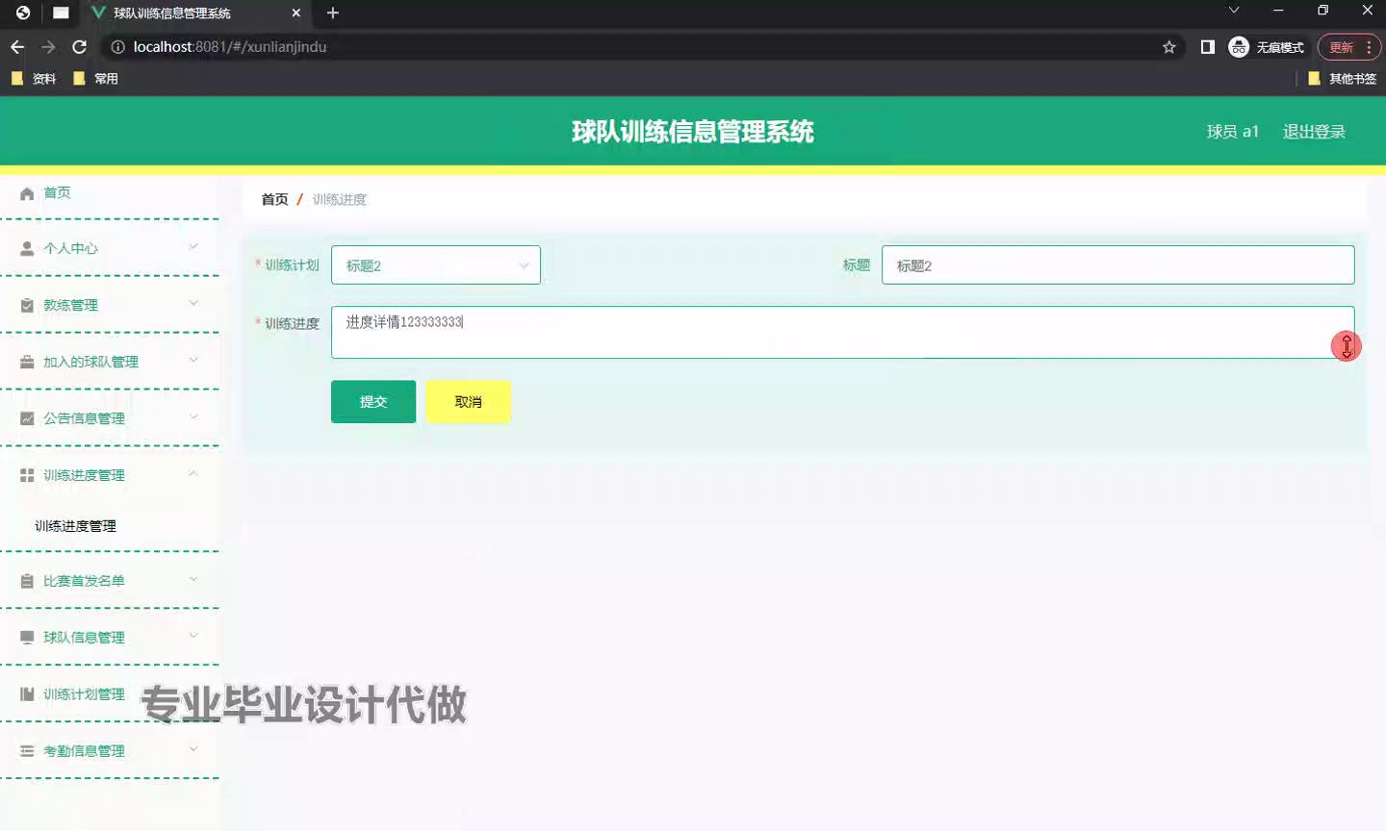Collapse the 训练进度管理 menu chevron
Image resolution: width=1386 pixels, height=831 pixels.
(193, 474)
